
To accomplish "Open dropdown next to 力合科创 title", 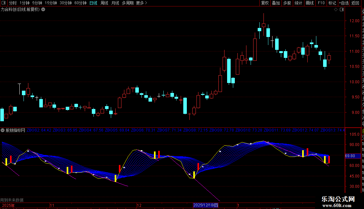I will [x=43, y=10].
